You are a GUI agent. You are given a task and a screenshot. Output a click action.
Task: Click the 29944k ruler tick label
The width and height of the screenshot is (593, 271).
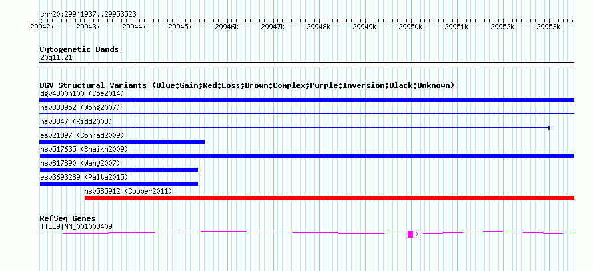point(134,27)
